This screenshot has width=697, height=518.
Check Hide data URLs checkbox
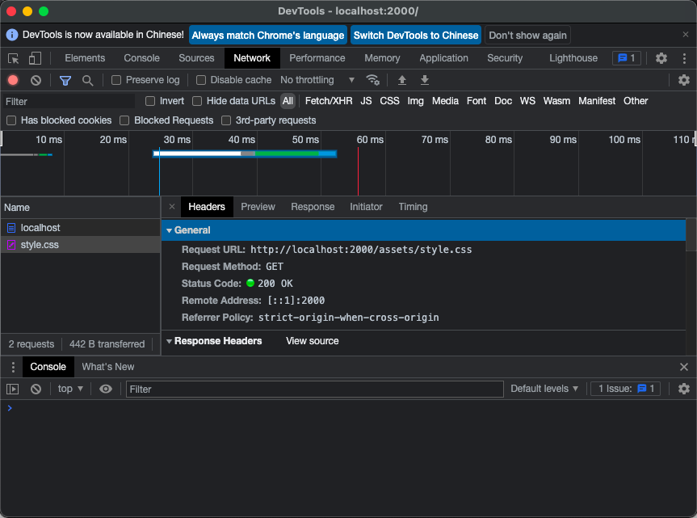coord(197,101)
